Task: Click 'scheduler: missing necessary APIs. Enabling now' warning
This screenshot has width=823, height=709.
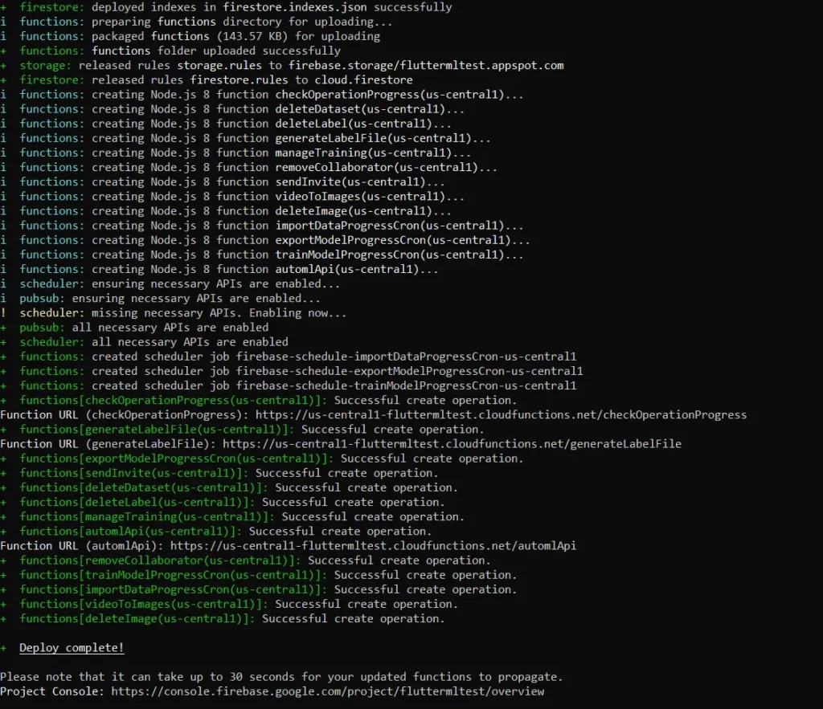Action: click(174, 313)
